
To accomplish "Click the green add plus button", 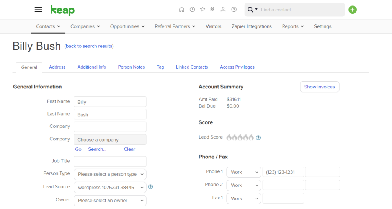I will pos(353,10).
